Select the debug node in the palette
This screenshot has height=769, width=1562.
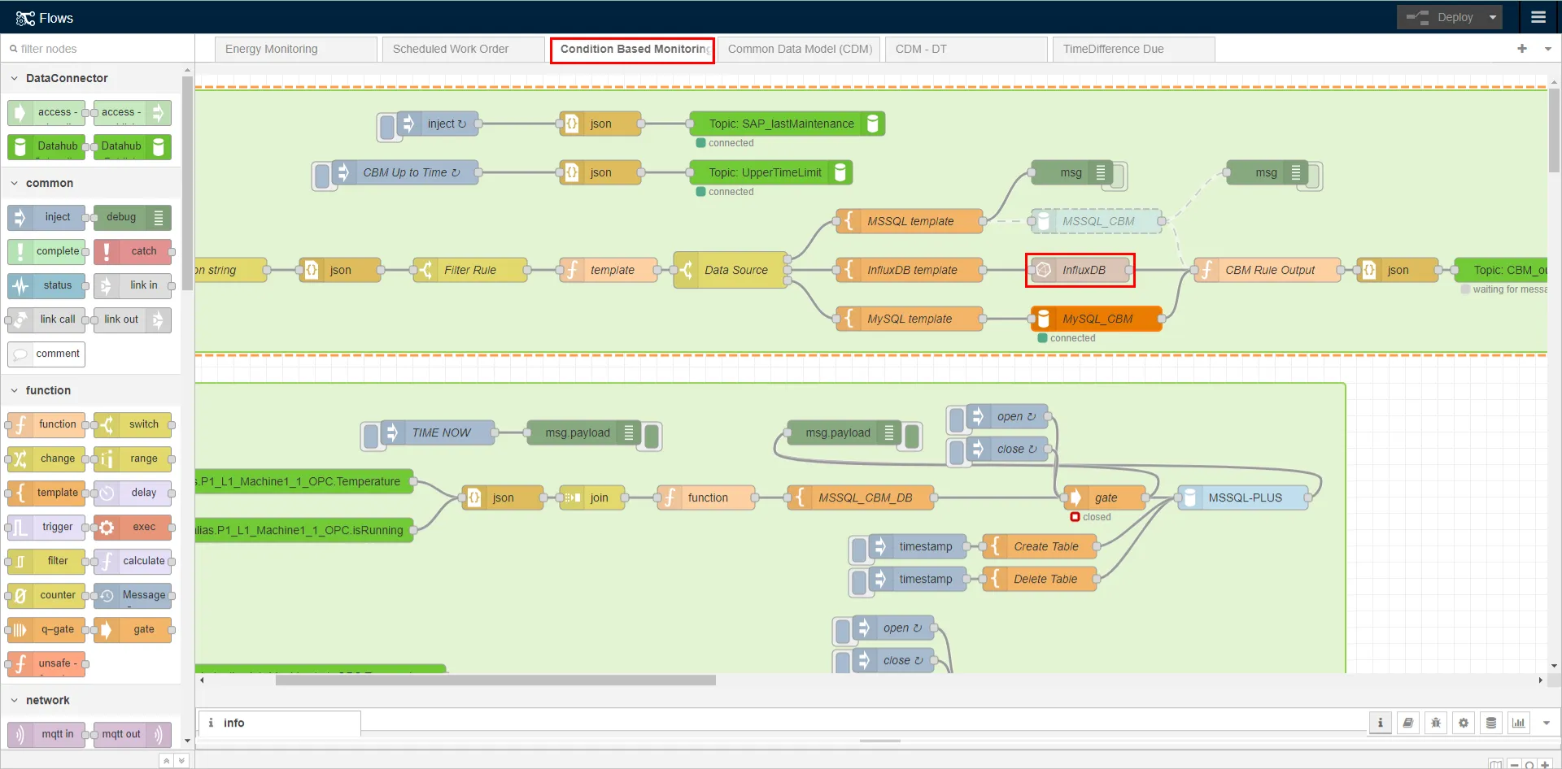point(133,217)
